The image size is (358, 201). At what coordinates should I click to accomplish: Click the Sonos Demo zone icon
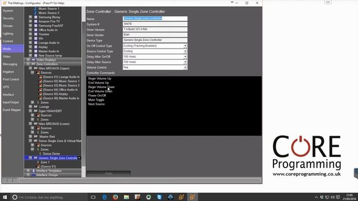40,154
